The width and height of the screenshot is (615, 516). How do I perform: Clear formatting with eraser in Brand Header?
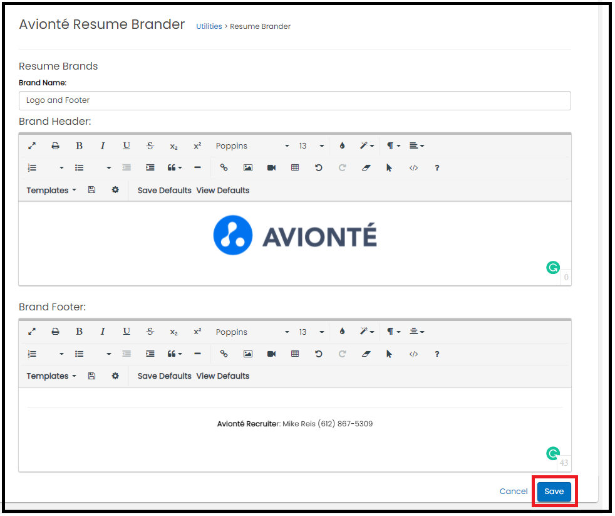pos(366,168)
